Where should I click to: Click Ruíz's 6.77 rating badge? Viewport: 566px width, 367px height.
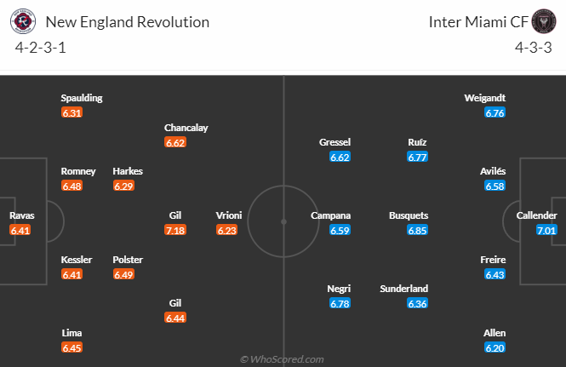(417, 157)
